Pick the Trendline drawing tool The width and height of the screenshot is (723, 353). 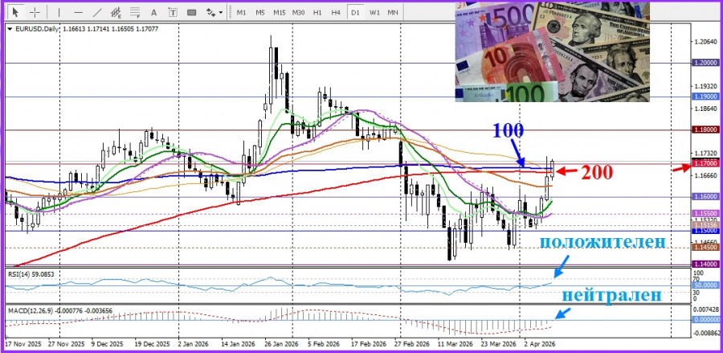click(97, 12)
